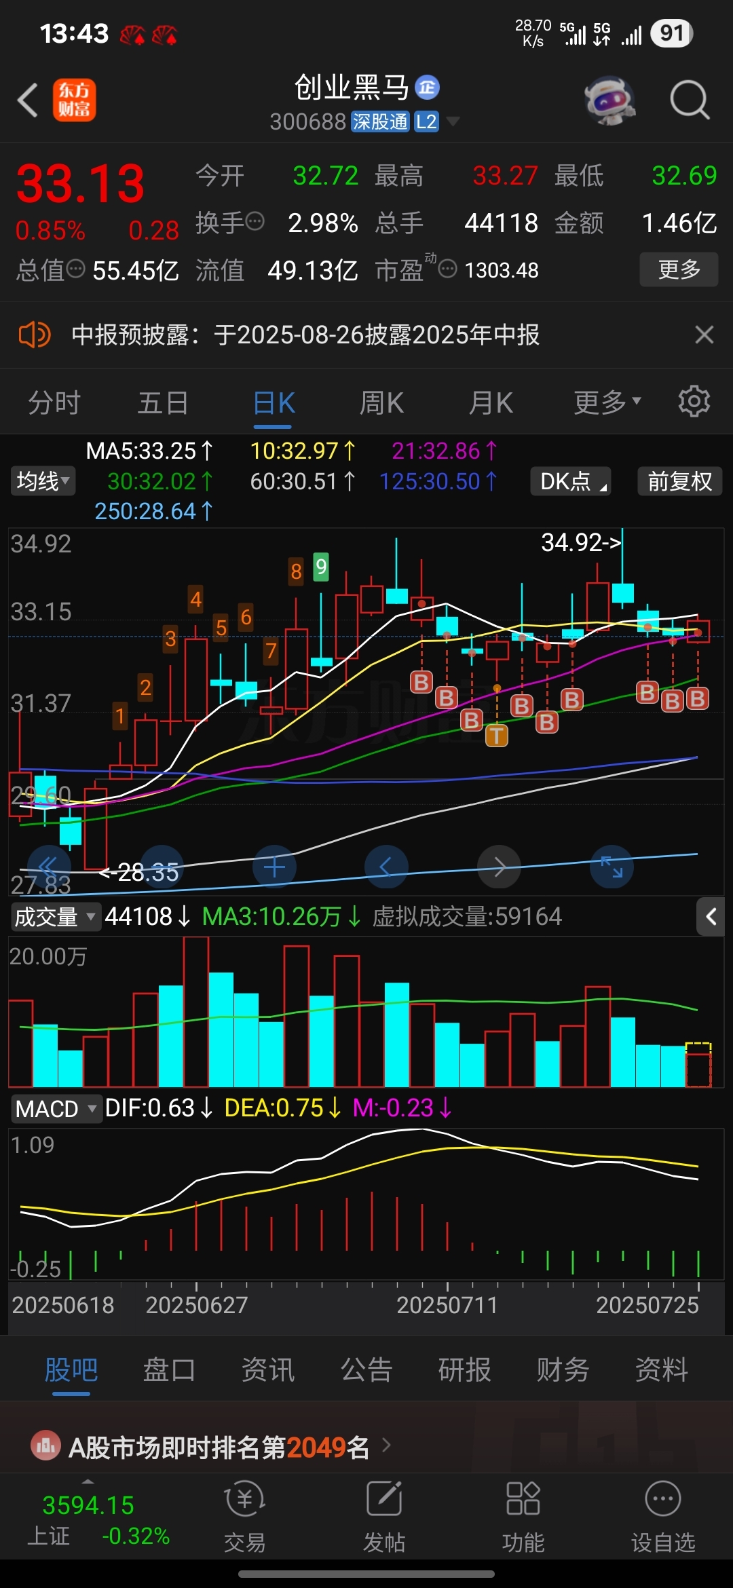Screen dimensions: 733x1588
Task: Switch to the 周K tab
Action: pyautogui.click(x=381, y=402)
